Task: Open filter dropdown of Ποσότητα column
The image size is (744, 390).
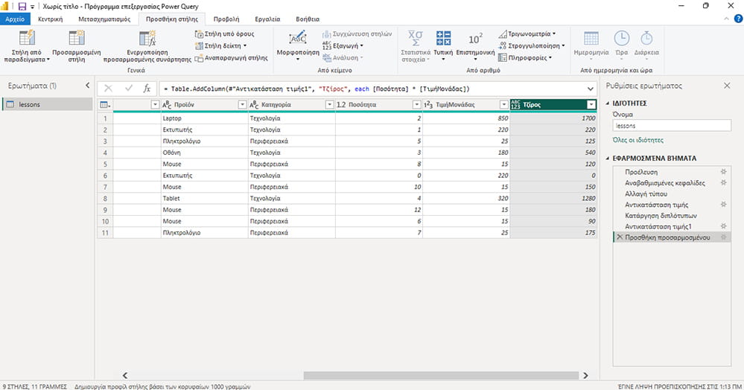Action: [416, 105]
